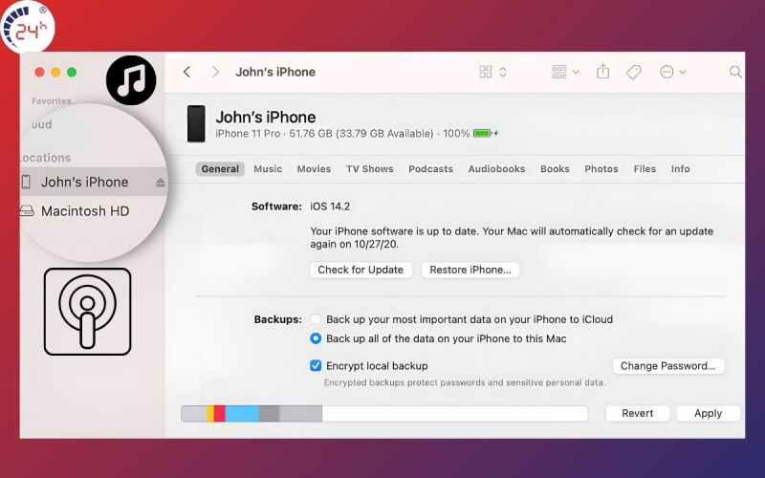Switch to the Info tab

(680, 169)
